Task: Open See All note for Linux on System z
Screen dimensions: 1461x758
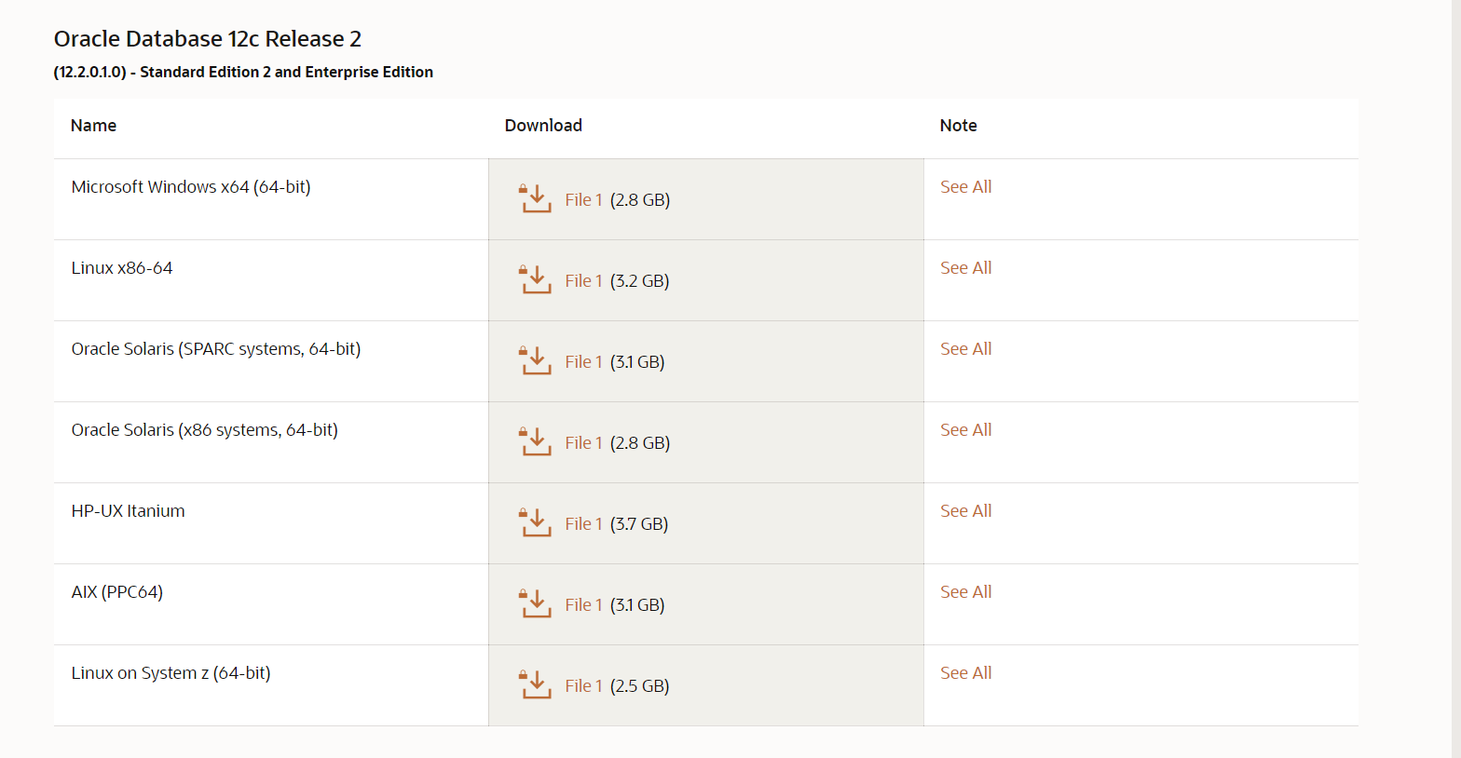Action: coord(965,673)
